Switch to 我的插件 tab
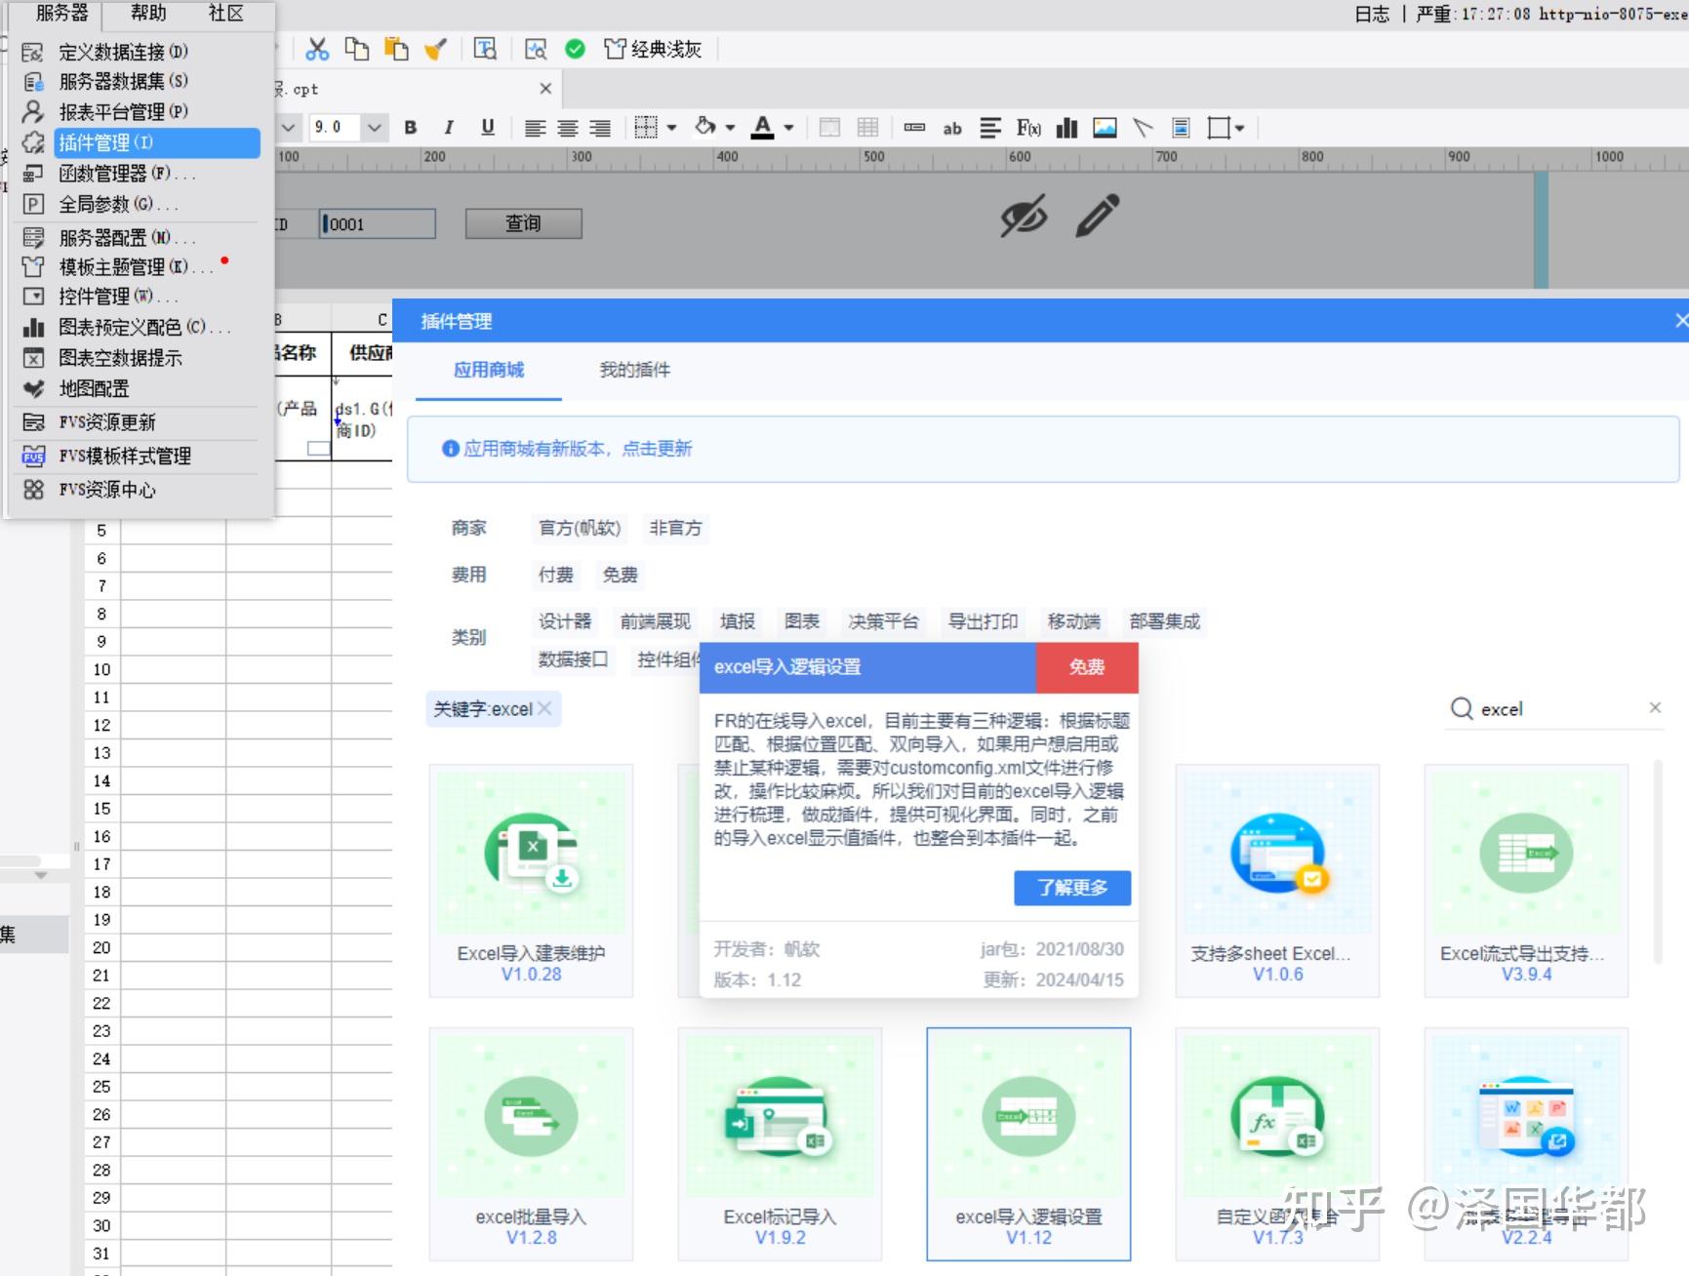The height and width of the screenshot is (1276, 1689). coord(634,370)
